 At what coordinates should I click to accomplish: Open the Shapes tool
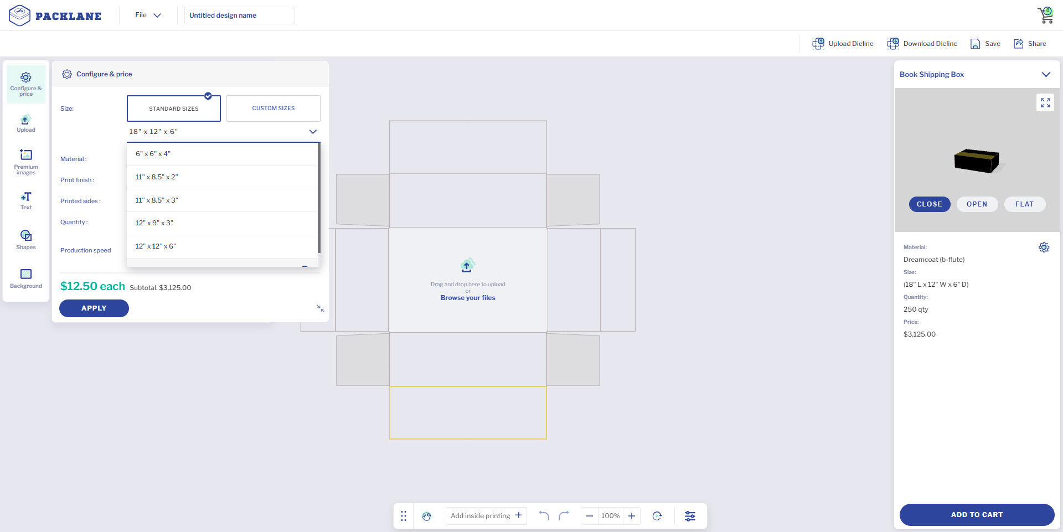pyautogui.click(x=25, y=240)
